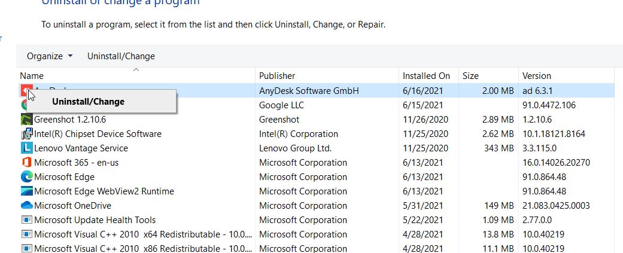Click the Intel(R) Corporation publisher cell

coord(299,134)
